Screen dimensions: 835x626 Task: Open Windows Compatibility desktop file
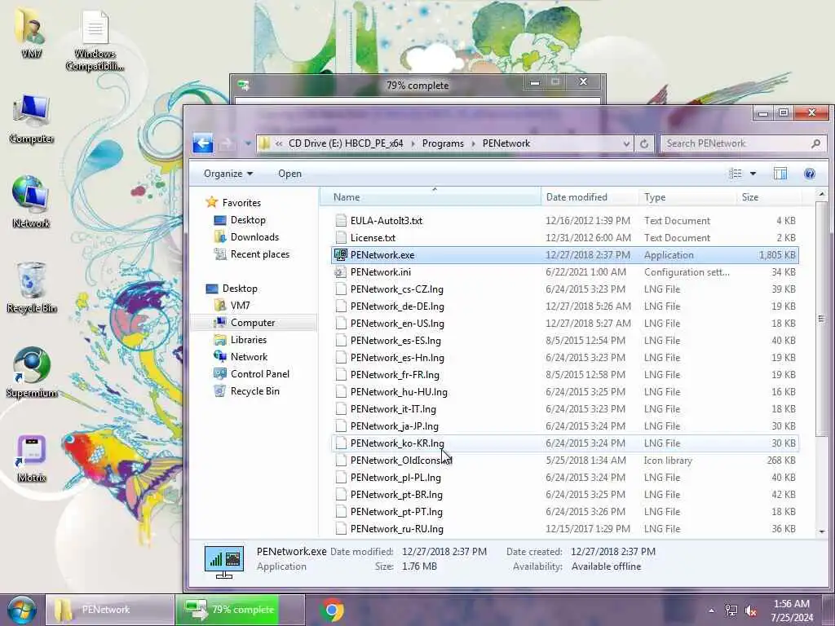95,40
